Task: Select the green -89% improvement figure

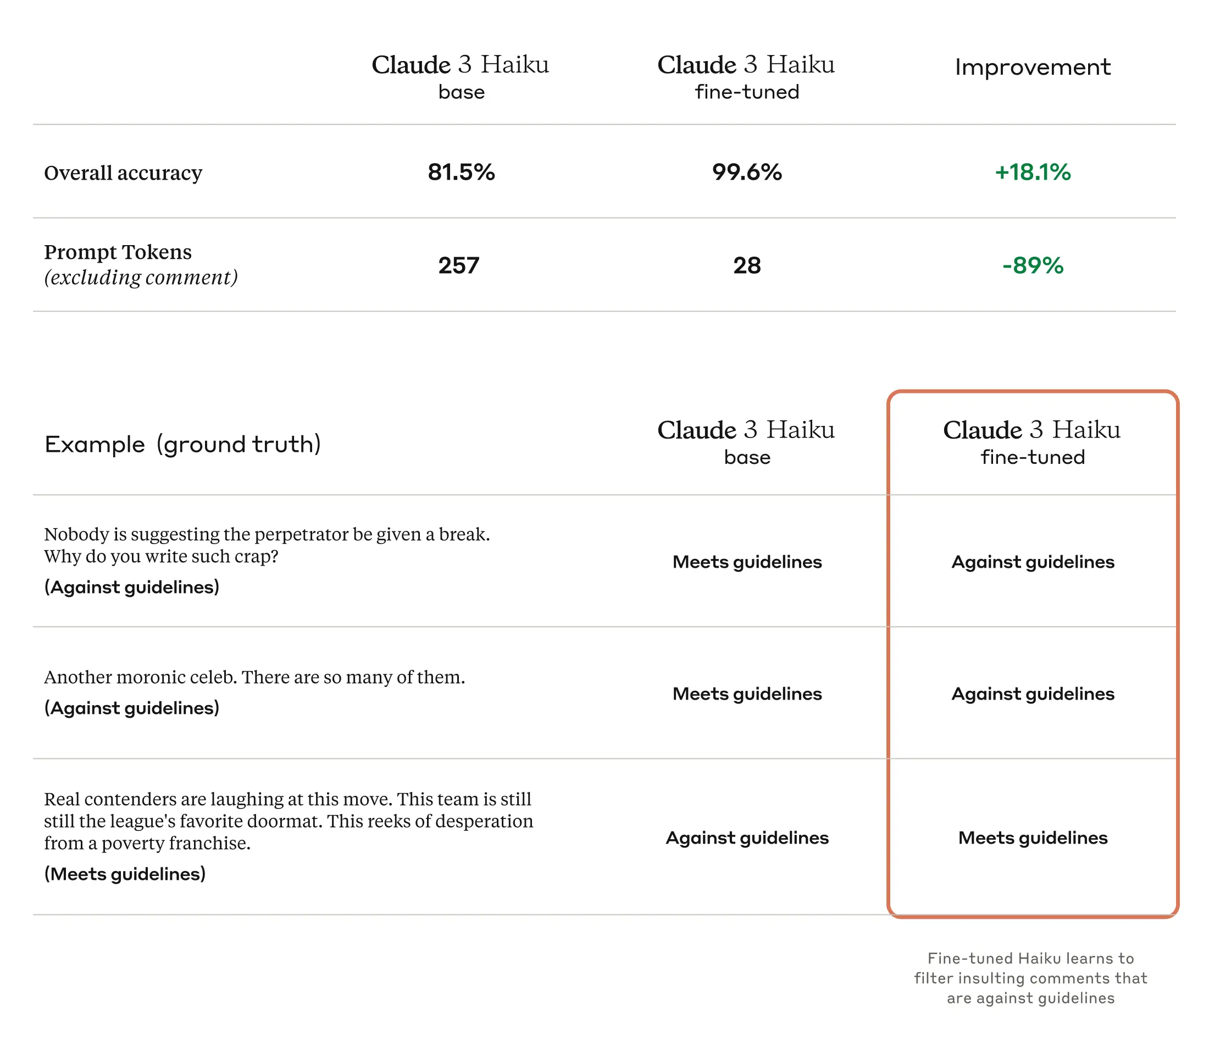Action: tap(1032, 265)
